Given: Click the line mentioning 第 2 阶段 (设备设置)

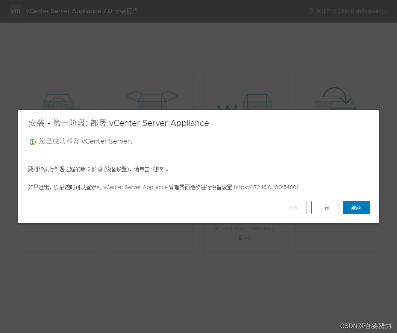Looking at the screenshot, I should [x=98, y=169].
